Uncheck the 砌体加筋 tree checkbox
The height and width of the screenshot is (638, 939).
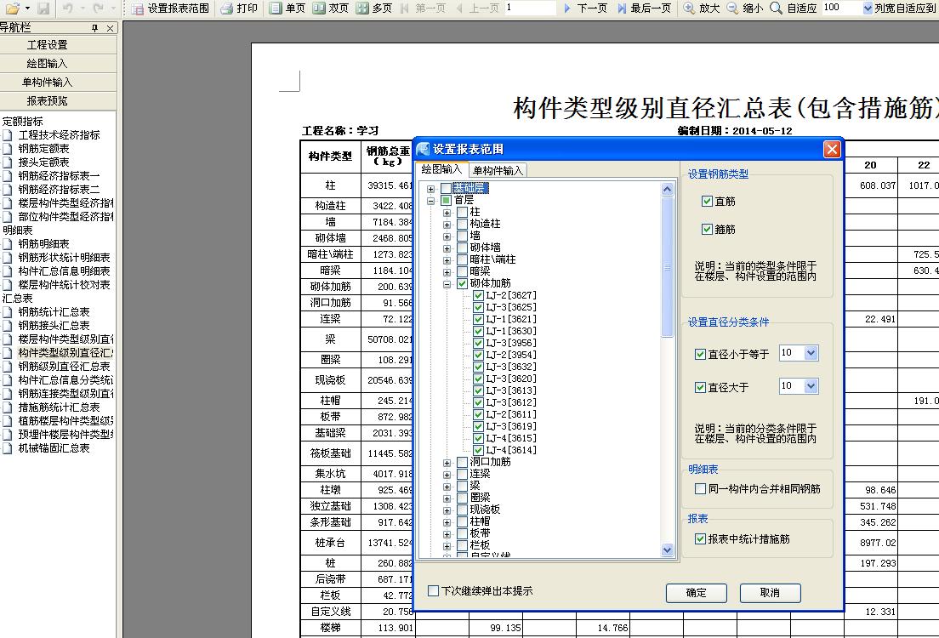point(462,283)
